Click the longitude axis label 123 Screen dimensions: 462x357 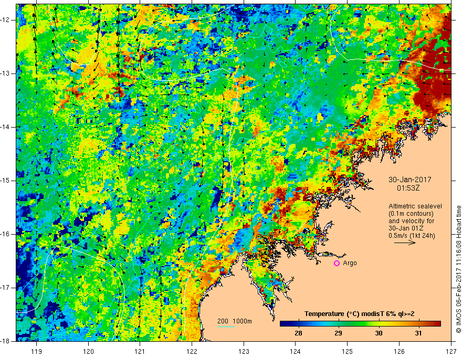click(x=244, y=351)
